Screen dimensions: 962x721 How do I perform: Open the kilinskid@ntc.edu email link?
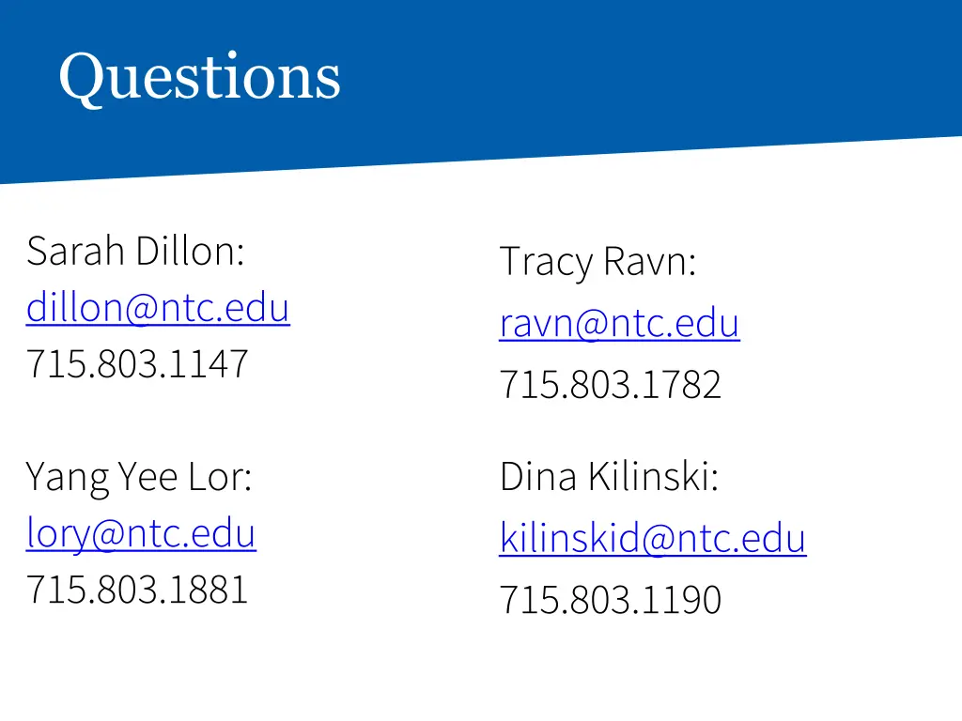653,538
